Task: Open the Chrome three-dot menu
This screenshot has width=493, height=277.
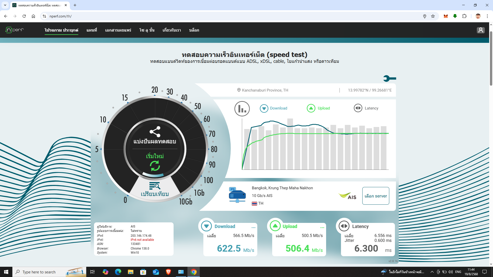Action: [487, 16]
